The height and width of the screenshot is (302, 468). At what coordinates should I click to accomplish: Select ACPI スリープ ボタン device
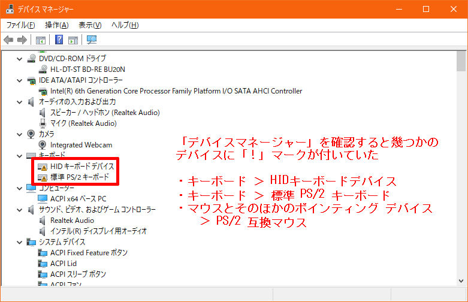[x=78, y=274]
